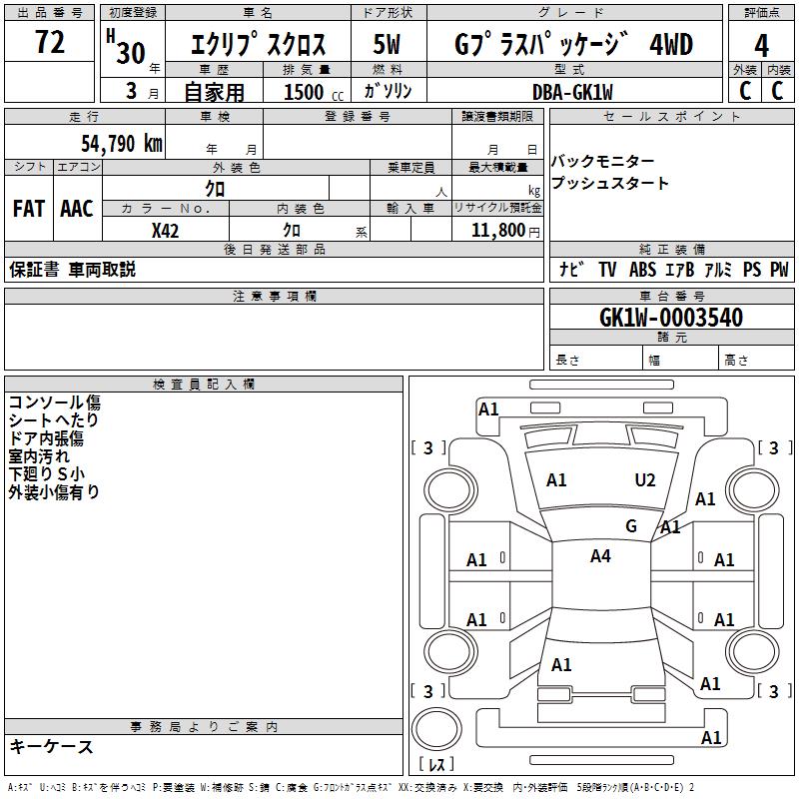Select the エアB equipment entry
This screenshot has height=799, width=799.
point(680,269)
